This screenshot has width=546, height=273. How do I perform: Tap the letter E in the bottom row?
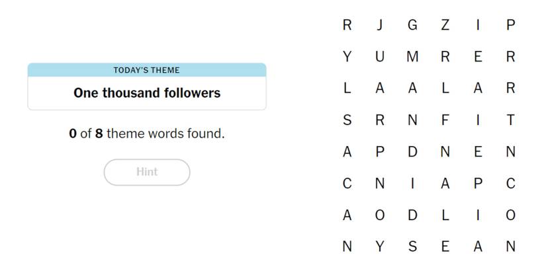(445, 247)
